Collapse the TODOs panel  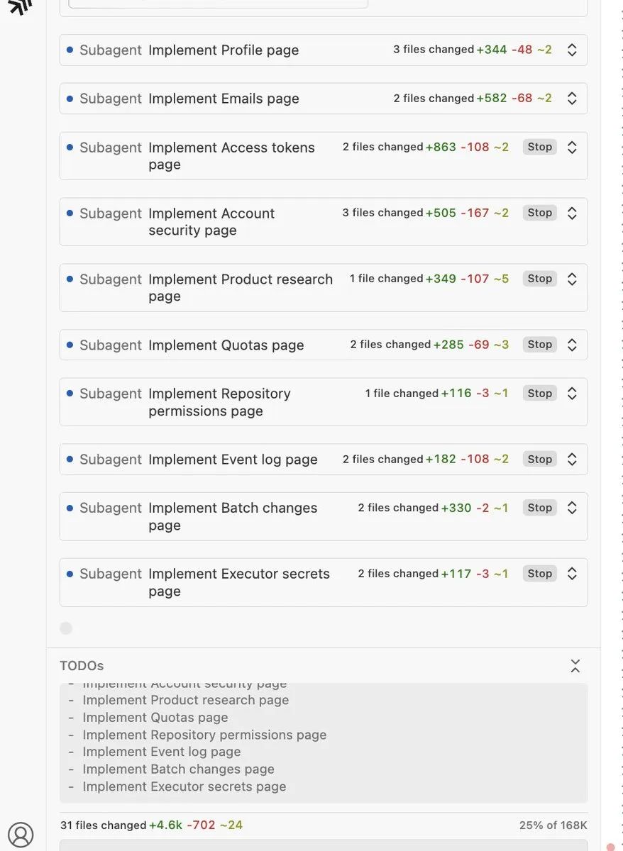pyautogui.click(x=575, y=666)
